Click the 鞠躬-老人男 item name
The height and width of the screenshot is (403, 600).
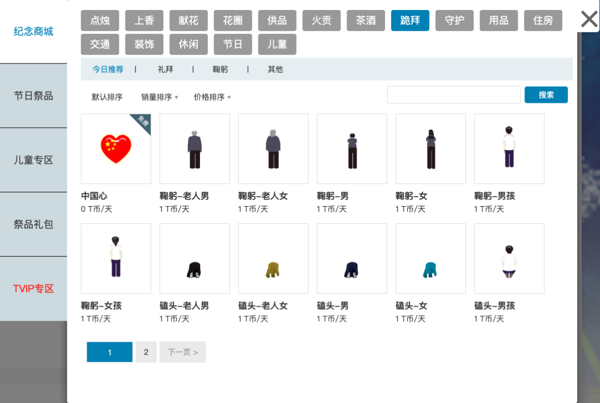coord(184,196)
